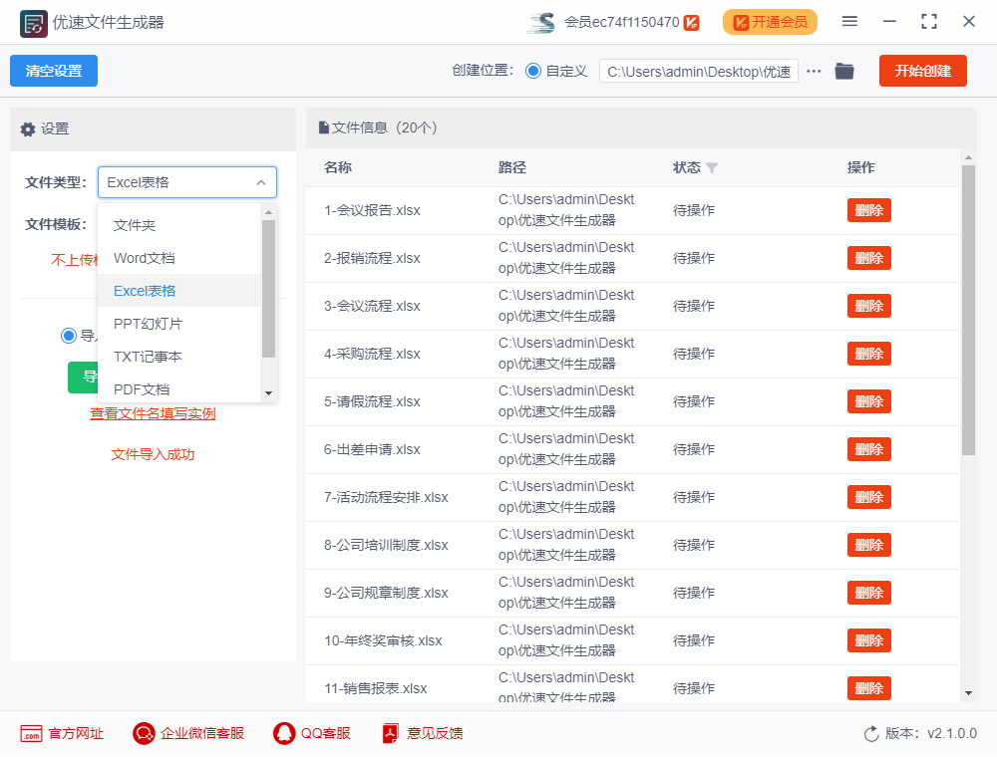Open the hamburger menu icon
997x757 pixels.
pos(849,21)
